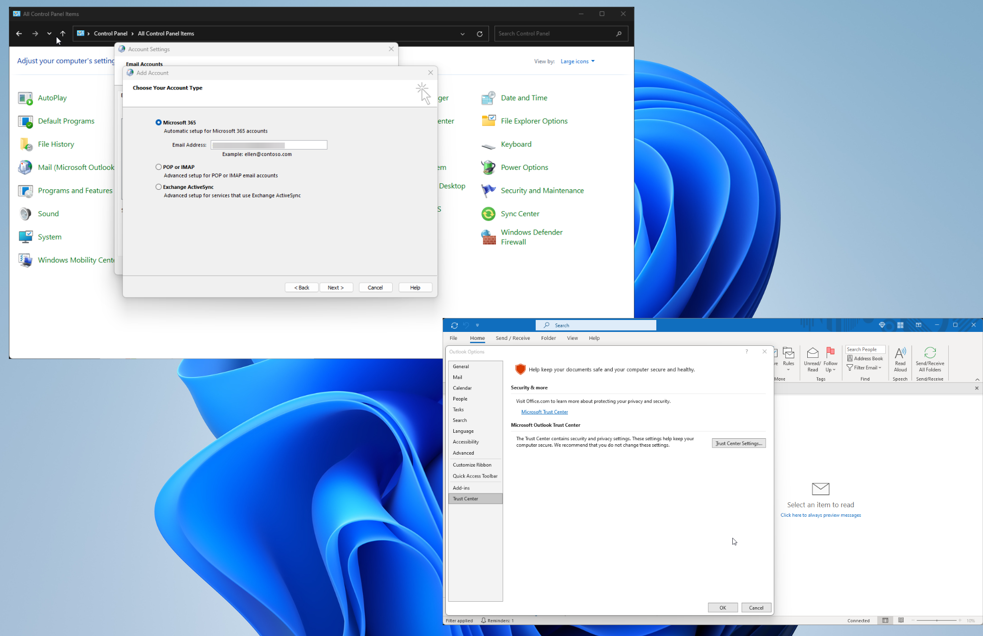Select POP or IMAP account type
Image resolution: width=983 pixels, height=636 pixels.
tap(158, 167)
